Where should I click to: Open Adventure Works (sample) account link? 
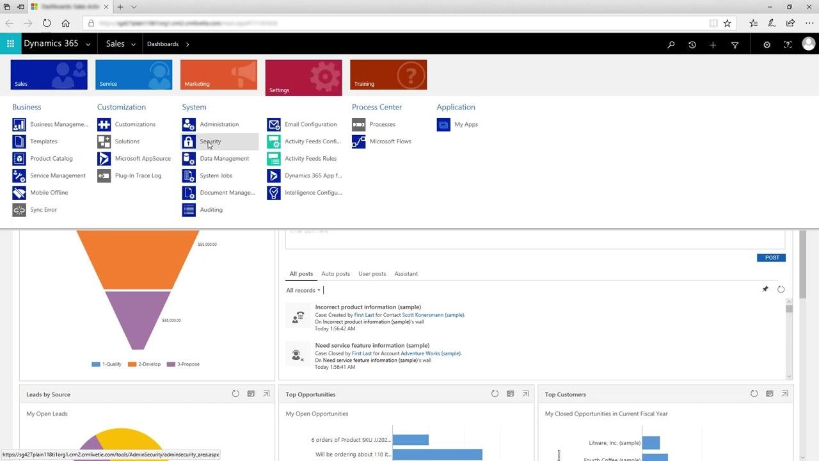431,353
